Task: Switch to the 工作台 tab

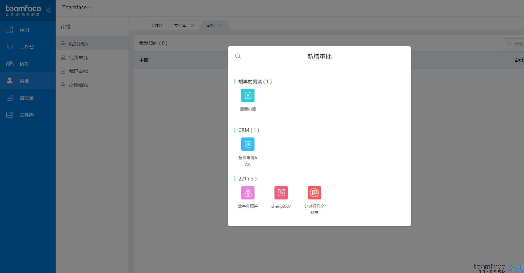Action: pyautogui.click(x=156, y=26)
